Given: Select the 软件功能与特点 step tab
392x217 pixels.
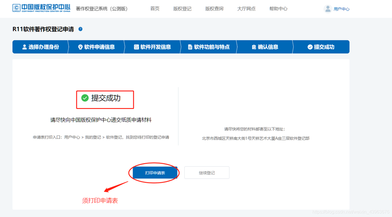Looking at the screenshot, I should 209,47.
